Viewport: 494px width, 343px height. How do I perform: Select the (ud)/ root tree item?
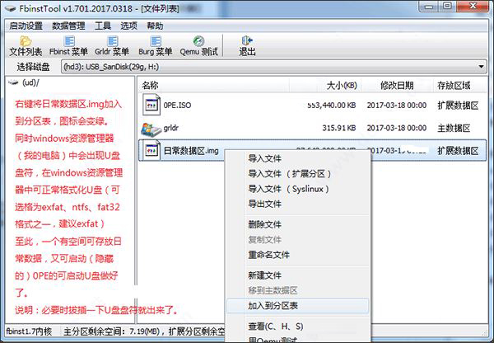point(31,82)
